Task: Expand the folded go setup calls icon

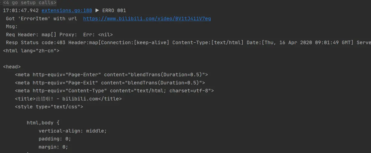Action: [x=1, y=3]
